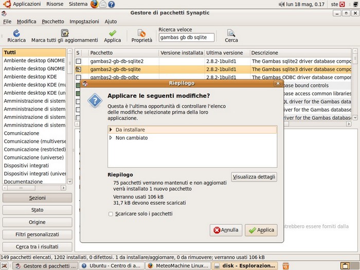Click the Ricerca veloce search field
Image resolution: width=360 pixels, height=270 pixels.
[x=186, y=38]
